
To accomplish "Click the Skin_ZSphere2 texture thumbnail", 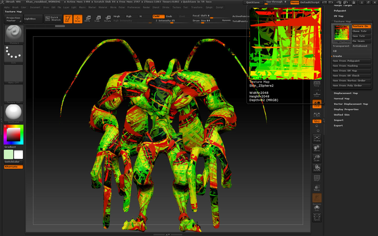I will [341, 33].
